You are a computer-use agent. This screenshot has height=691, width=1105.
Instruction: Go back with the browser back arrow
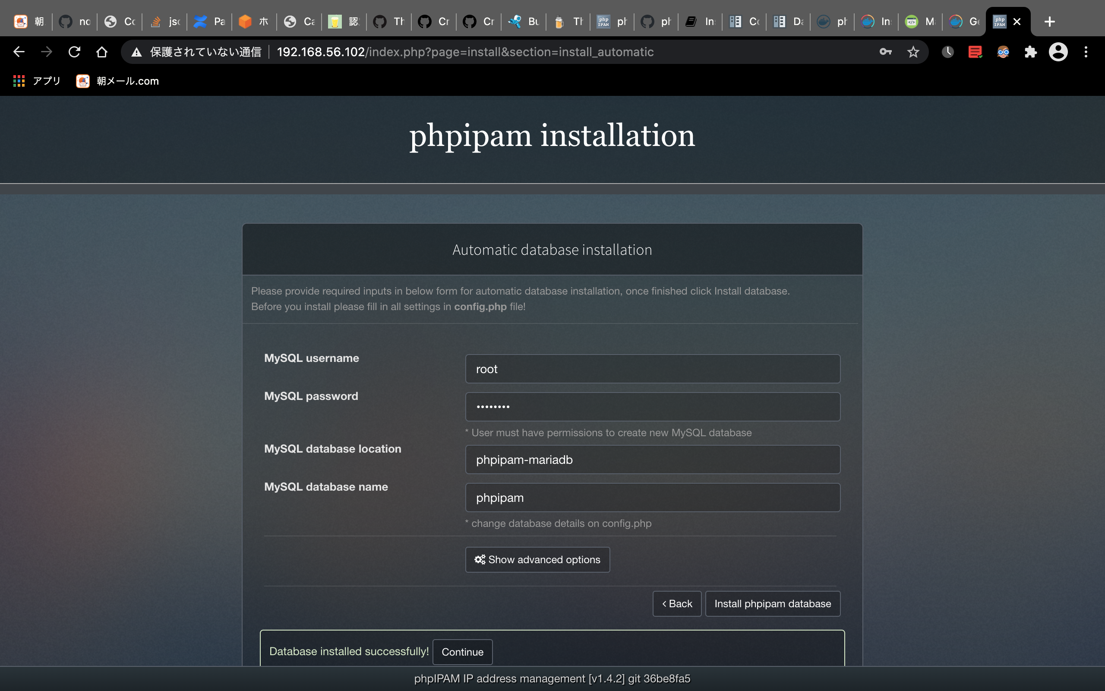(x=19, y=52)
